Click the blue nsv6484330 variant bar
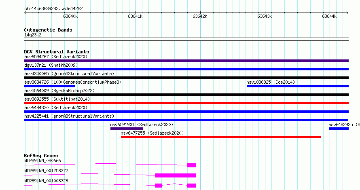360x190 pixels. pyautogui.click(x=186, y=112)
